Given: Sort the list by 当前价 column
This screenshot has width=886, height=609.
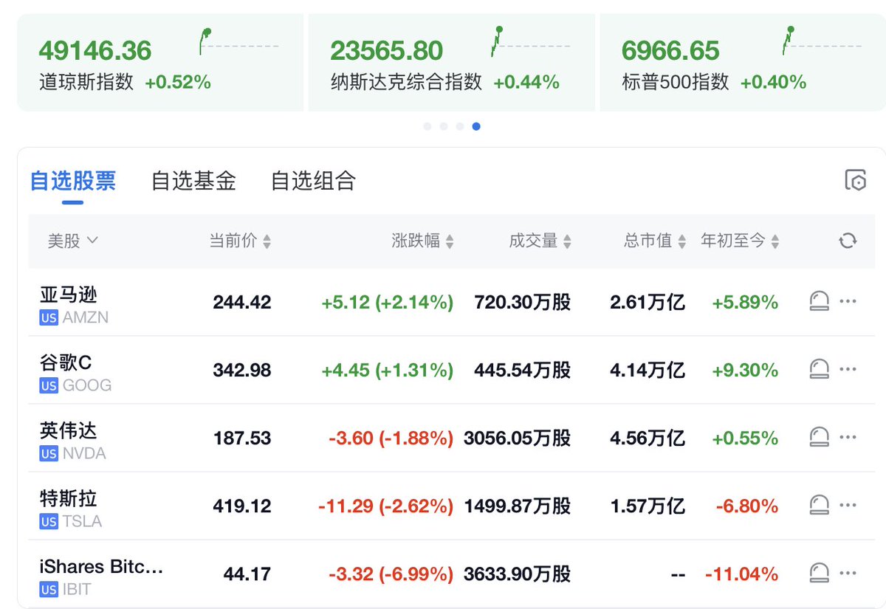Looking at the screenshot, I should (240, 241).
